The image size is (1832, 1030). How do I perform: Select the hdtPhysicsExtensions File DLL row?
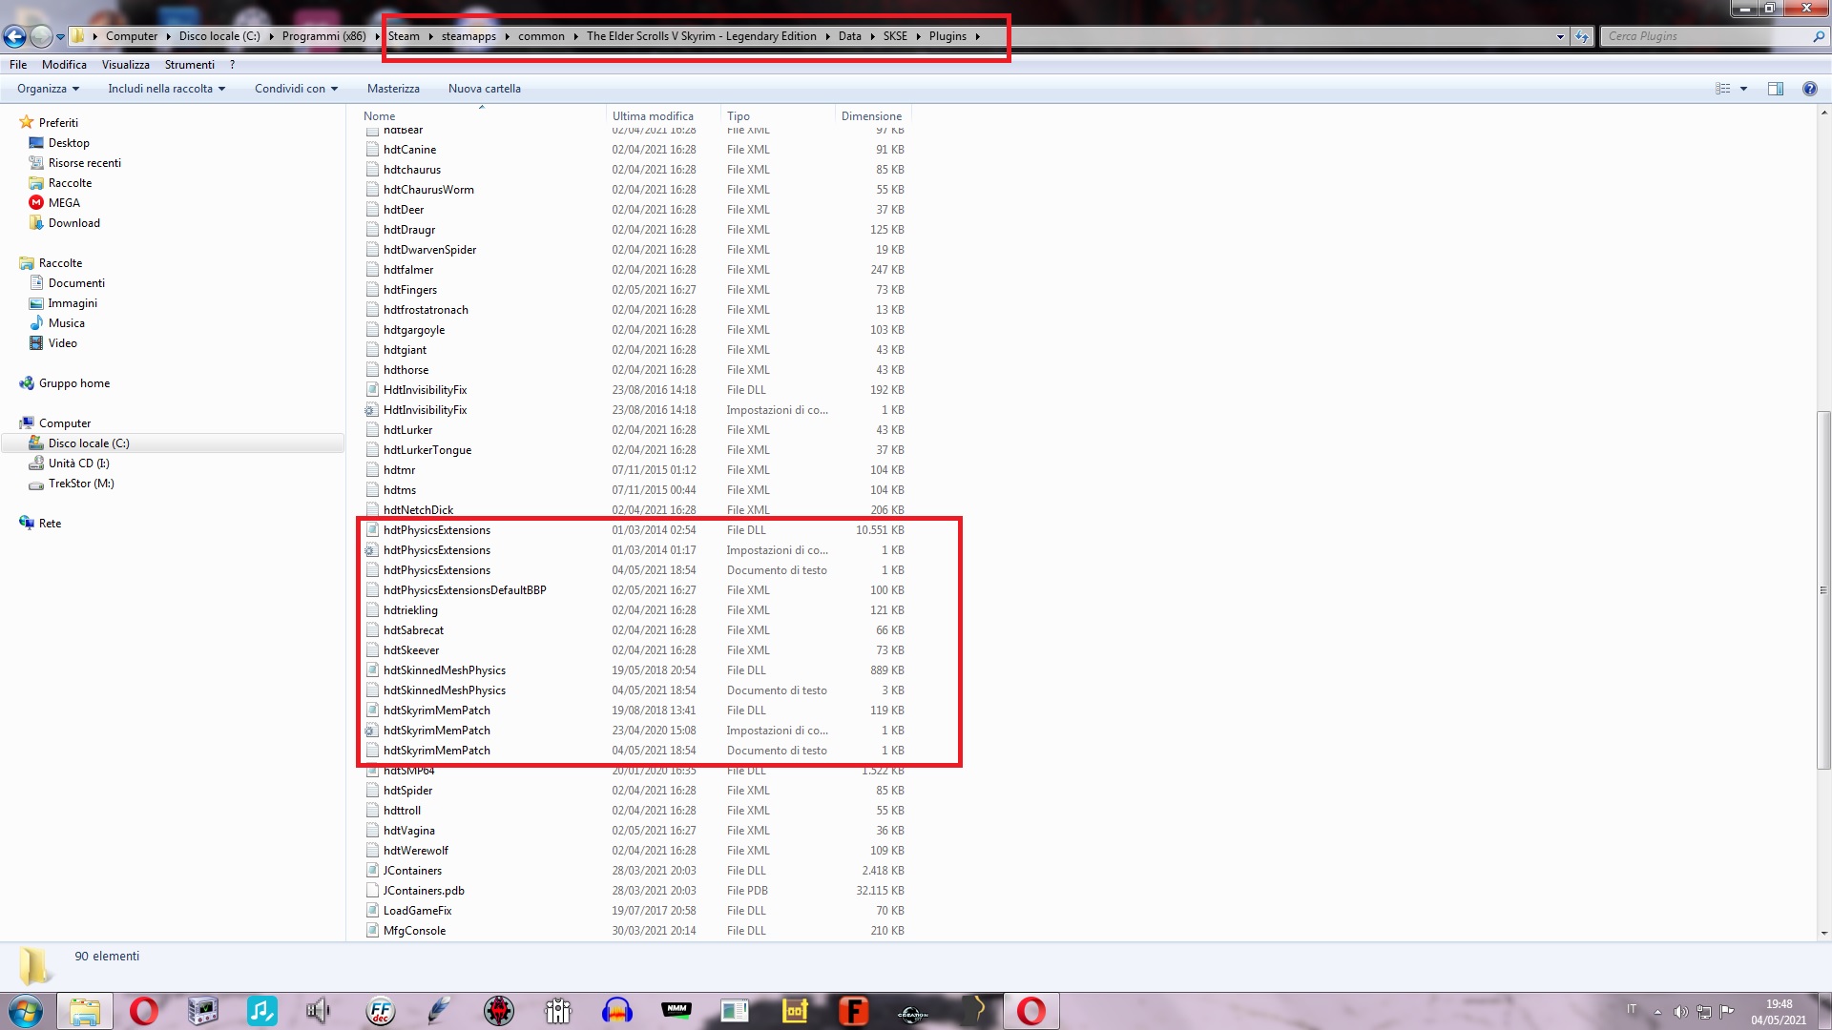(635, 530)
